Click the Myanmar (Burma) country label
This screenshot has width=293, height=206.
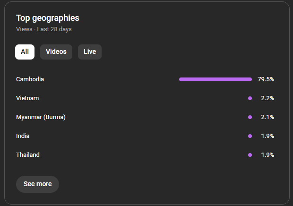[x=41, y=117]
